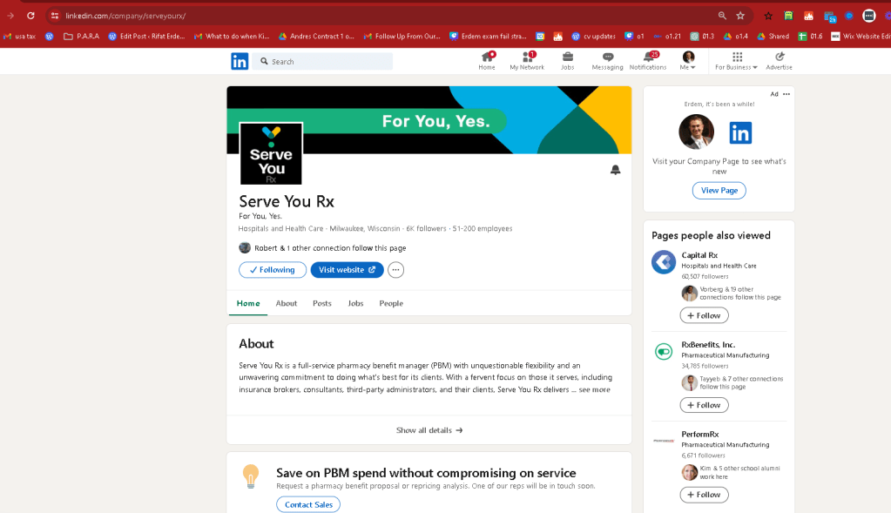Viewport: 891px width, 513px height.
Task: Open Edit Post bookmark
Action: pos(146,37)
